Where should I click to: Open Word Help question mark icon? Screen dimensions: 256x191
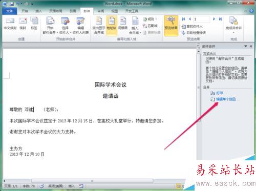click(251, 11)
